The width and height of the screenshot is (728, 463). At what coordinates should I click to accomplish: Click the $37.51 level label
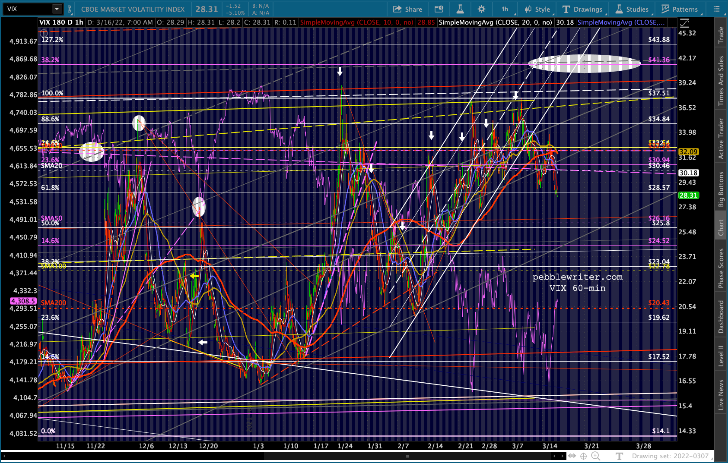click(x=659, y=93)
